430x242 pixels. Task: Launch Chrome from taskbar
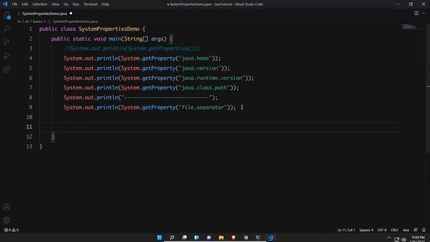click(246, 237)
